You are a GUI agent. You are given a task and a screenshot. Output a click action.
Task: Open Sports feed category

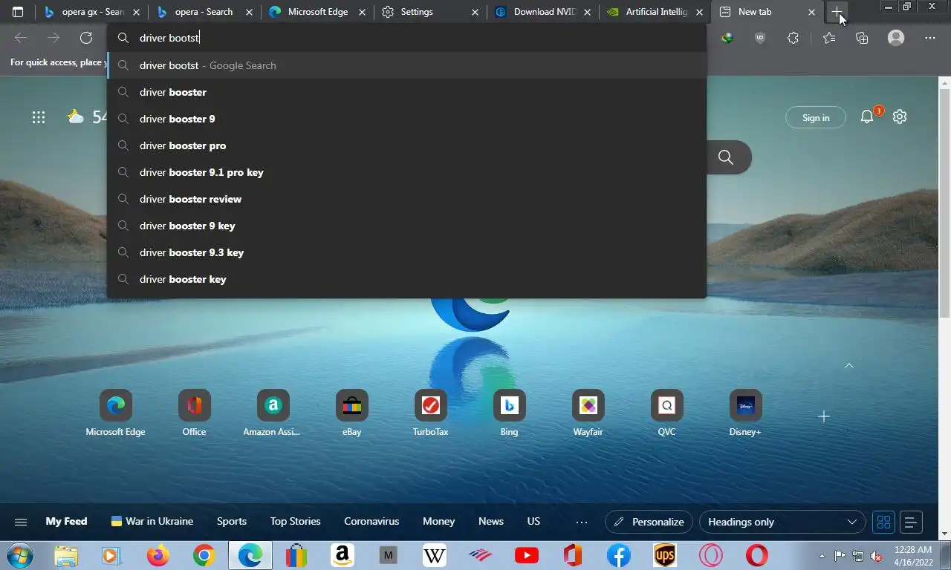coord(232,521)
